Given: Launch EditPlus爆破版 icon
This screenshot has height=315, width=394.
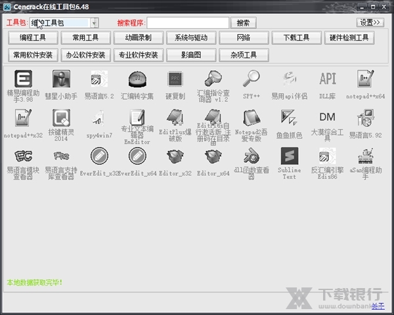Looking at the screenshot, I should [x=175, y=117].
